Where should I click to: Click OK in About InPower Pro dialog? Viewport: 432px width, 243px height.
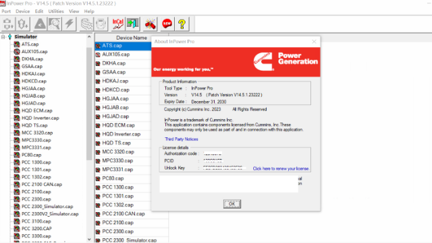coord(232,204)
